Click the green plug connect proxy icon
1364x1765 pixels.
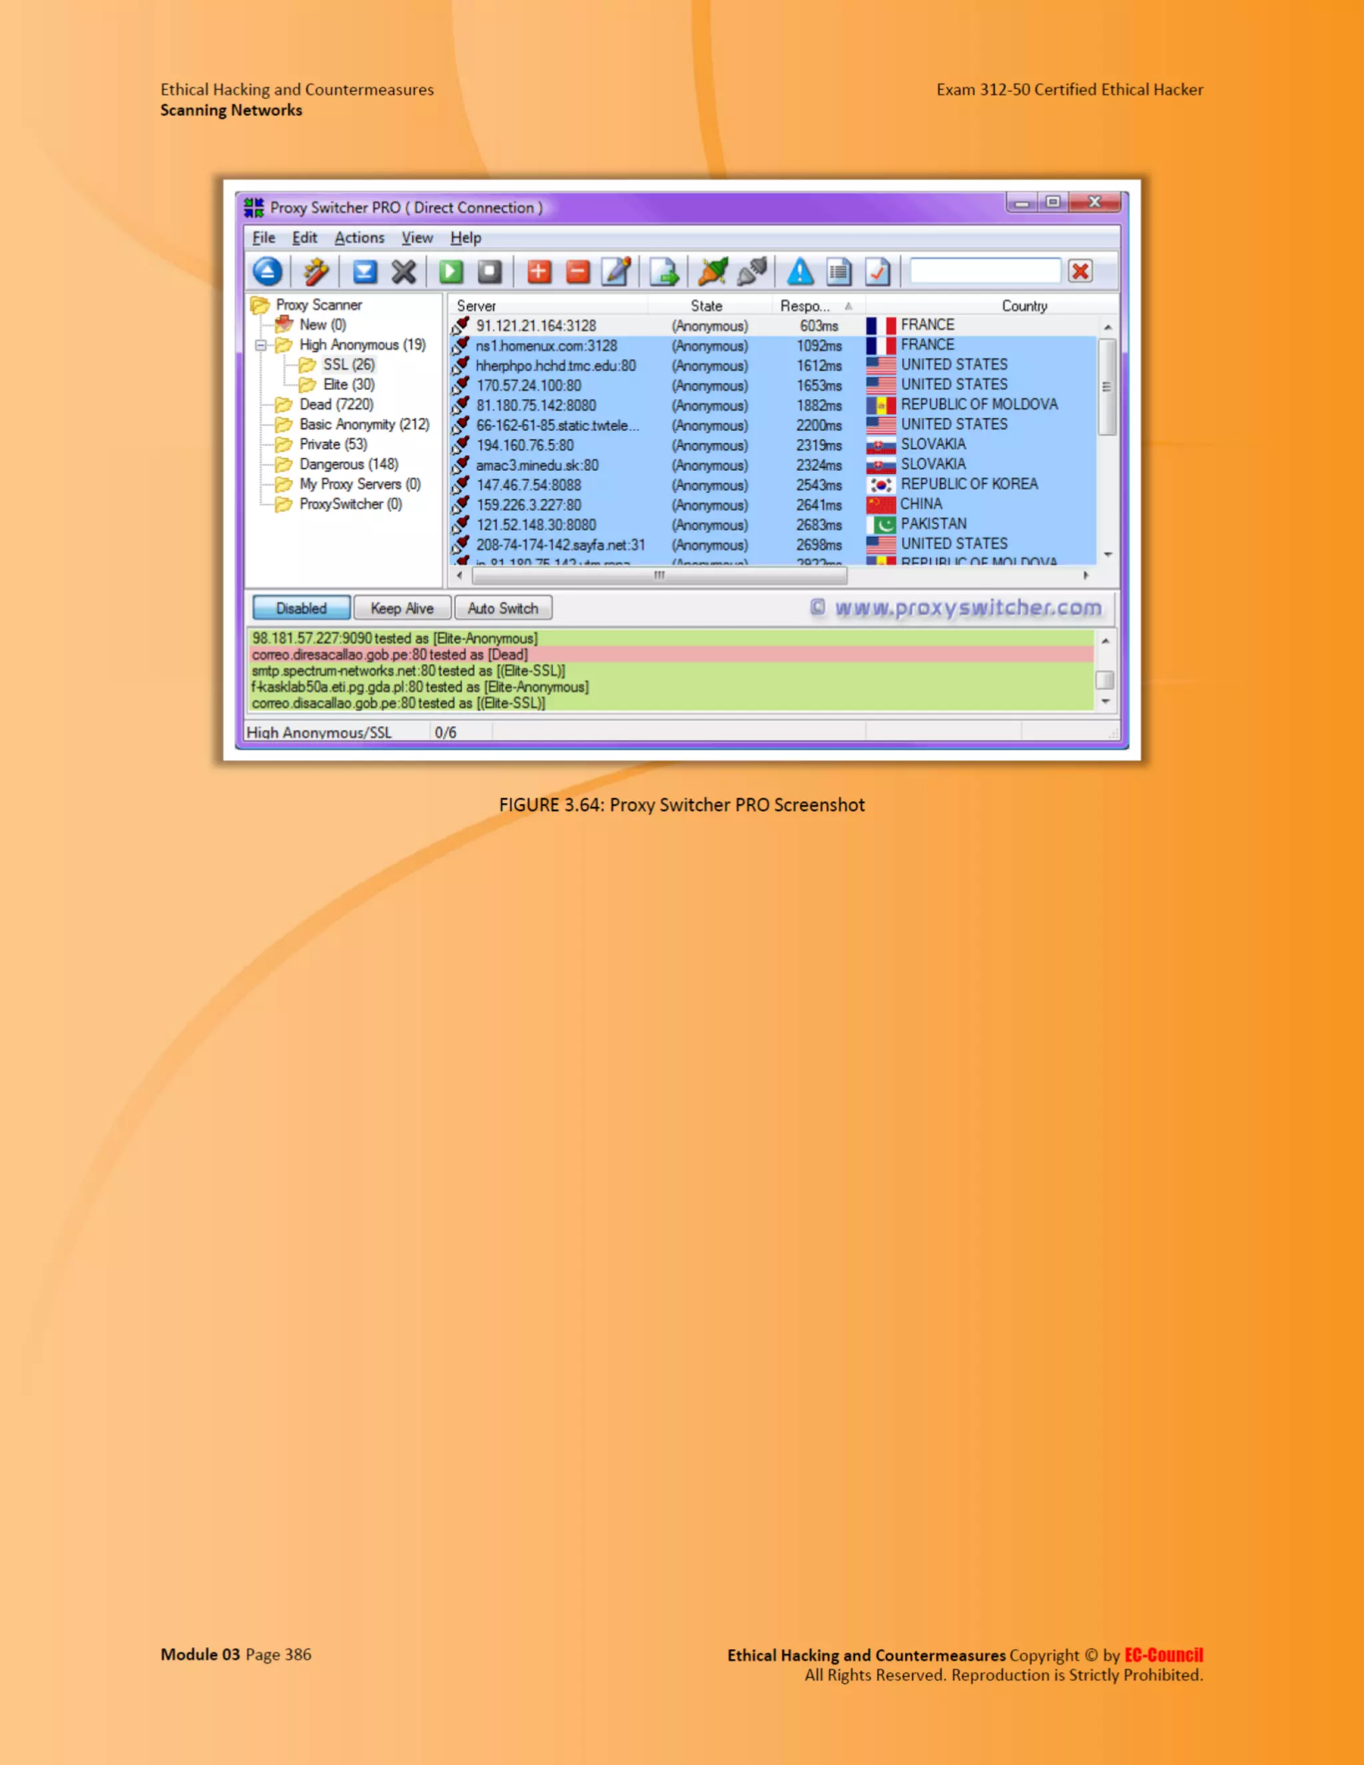coord(713,272)
